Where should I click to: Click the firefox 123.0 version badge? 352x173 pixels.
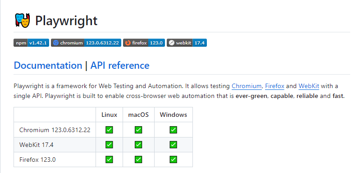pyautogui.click(x=144, y=43)
